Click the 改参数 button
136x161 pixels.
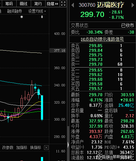click(8, 147)
